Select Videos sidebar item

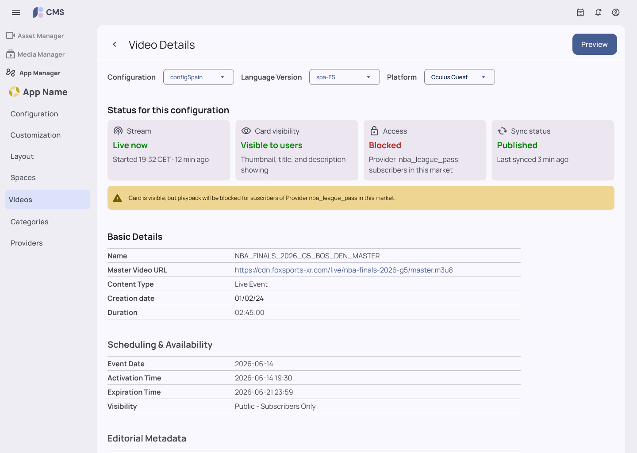(48, 200)
